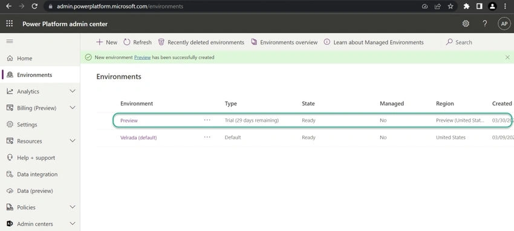
Task: Open the Preview environment name link
Action: pyautogui.click(x=129, y=121)
